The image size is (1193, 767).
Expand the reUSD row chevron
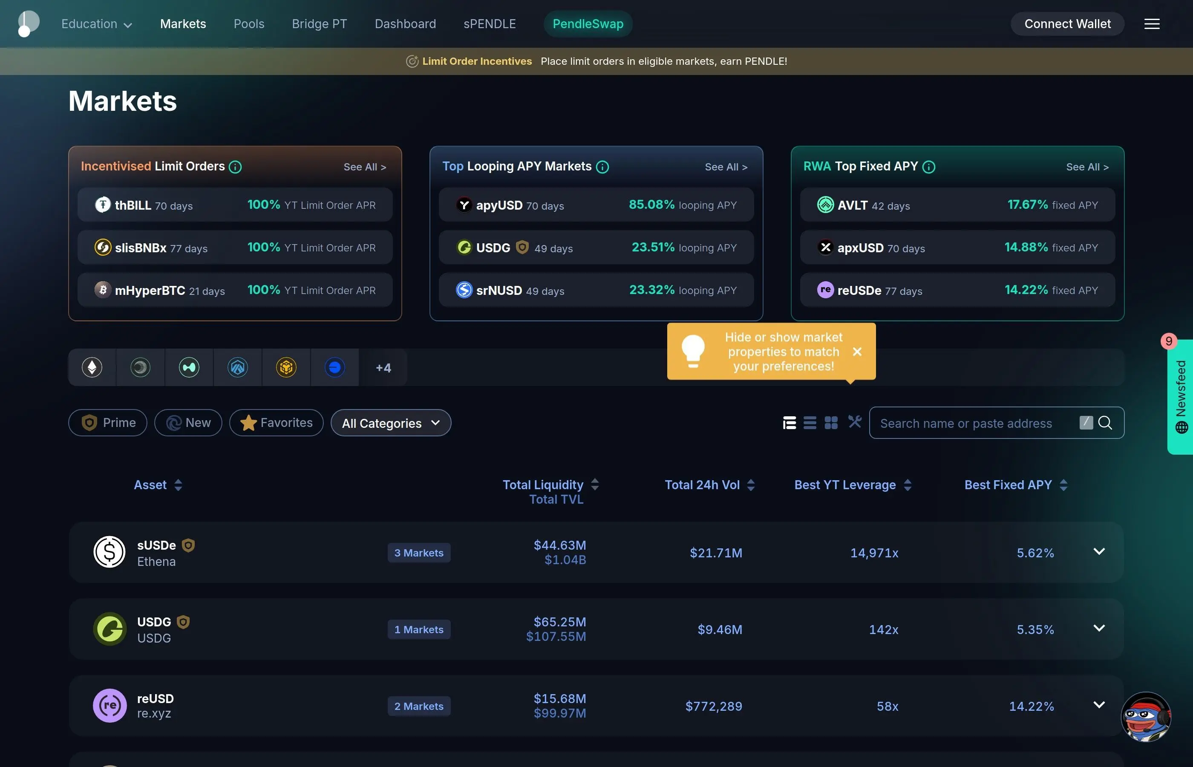pyautogui.click(x=1099, y=705)
